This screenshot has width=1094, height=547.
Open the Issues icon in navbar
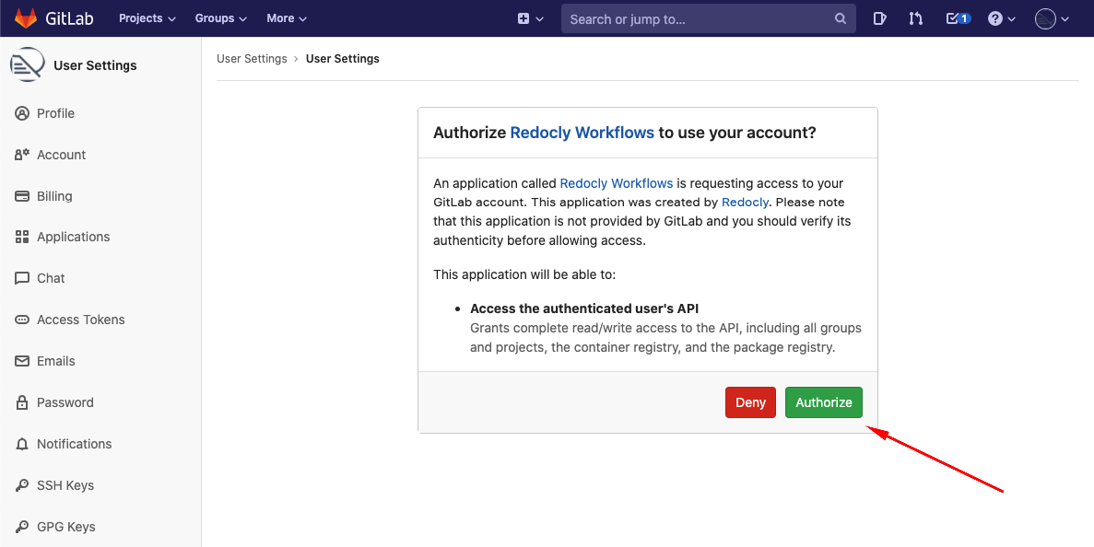(879, 18)
